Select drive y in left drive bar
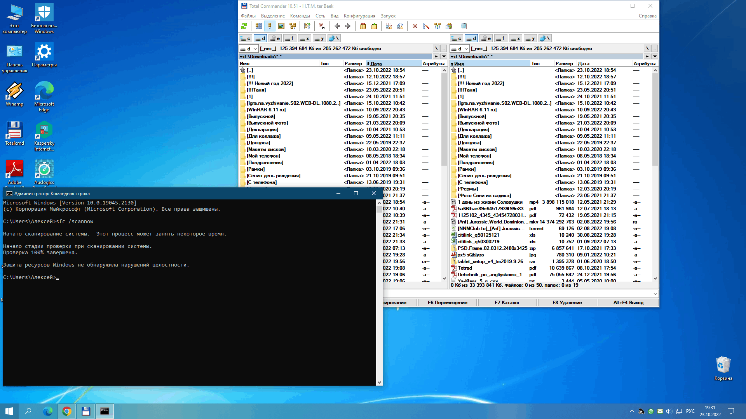Viewport: 746px width, 419px height. coord(319,38)
